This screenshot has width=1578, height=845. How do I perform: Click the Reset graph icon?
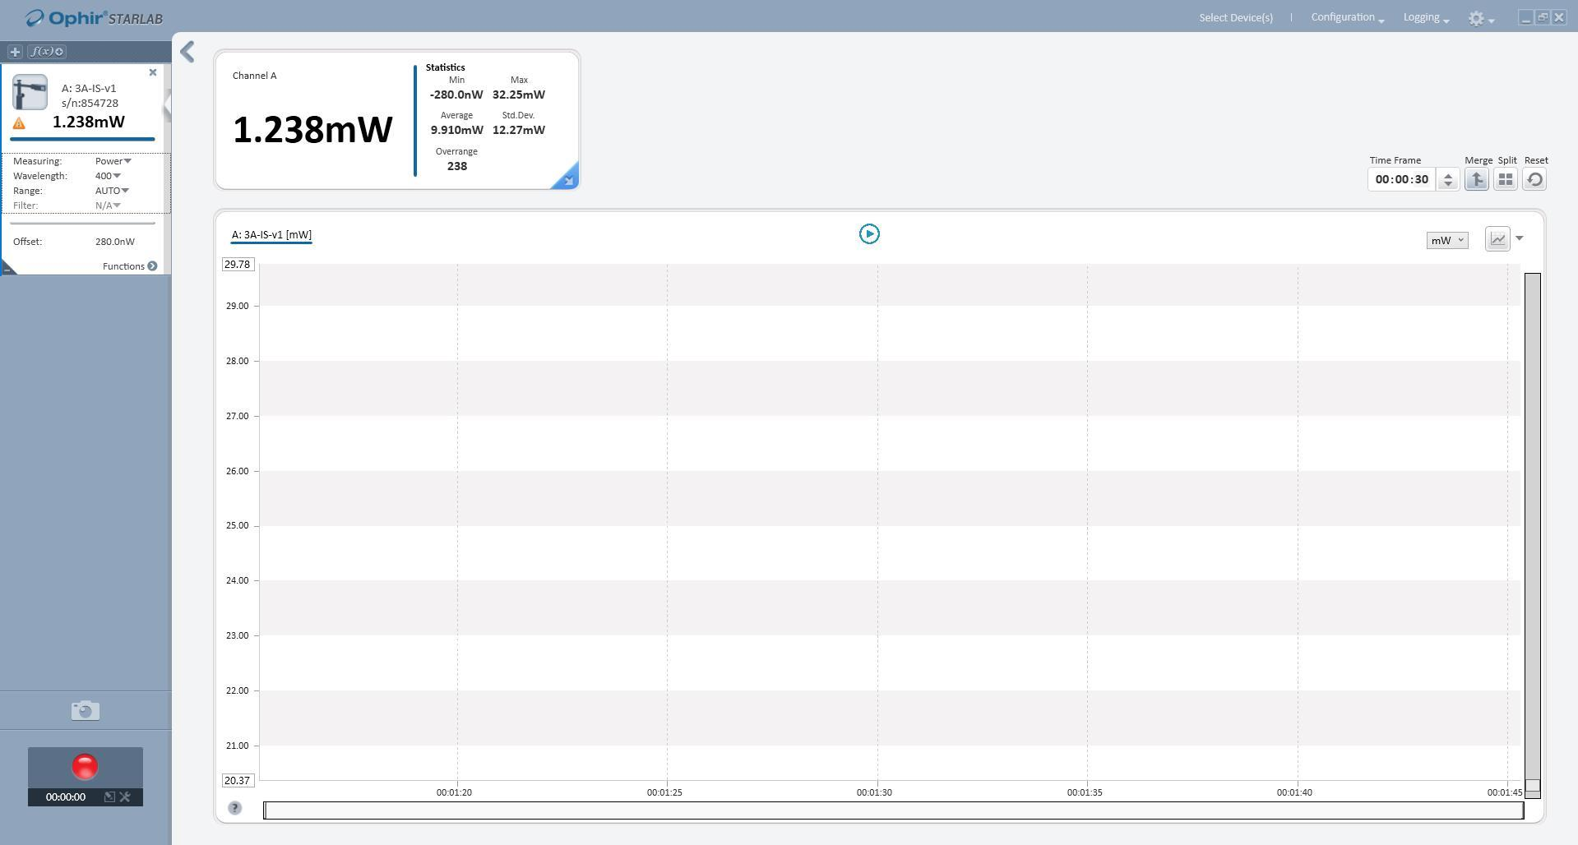(x=1534, y=179)
